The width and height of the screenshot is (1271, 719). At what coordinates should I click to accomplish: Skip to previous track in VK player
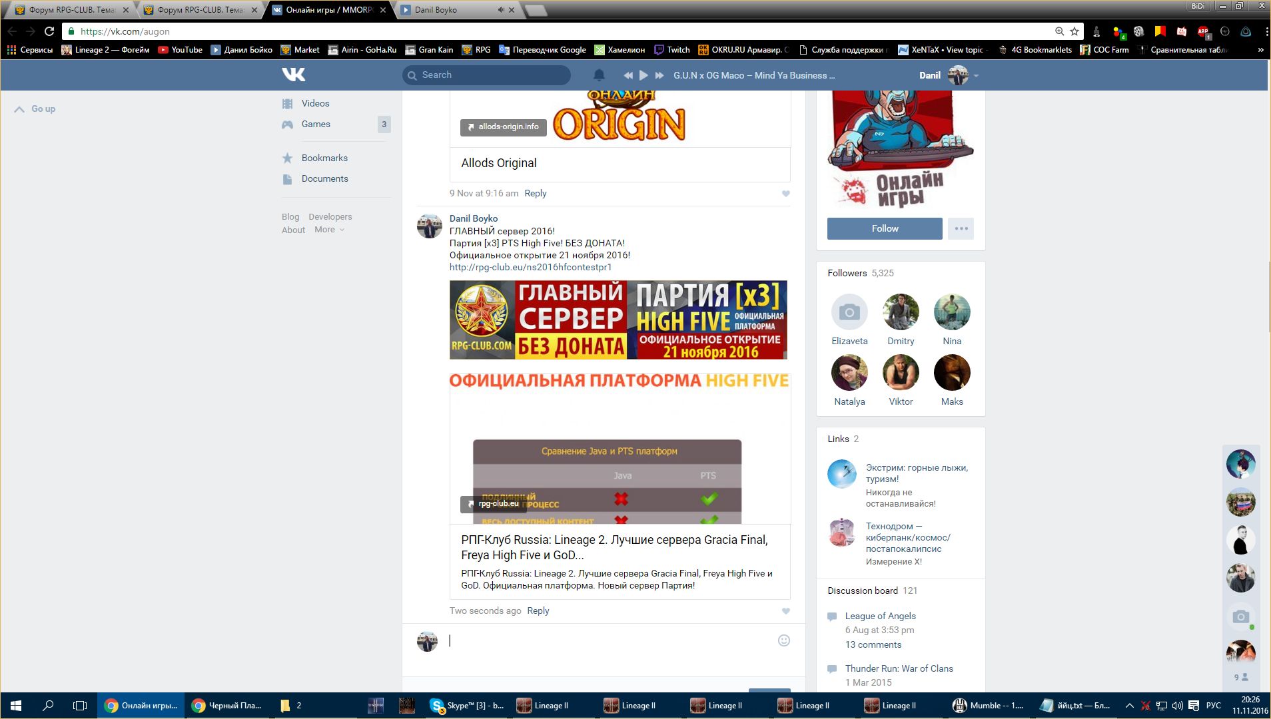point(628,75)
